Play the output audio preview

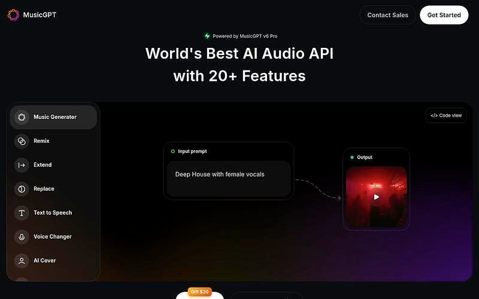point(377,197)
